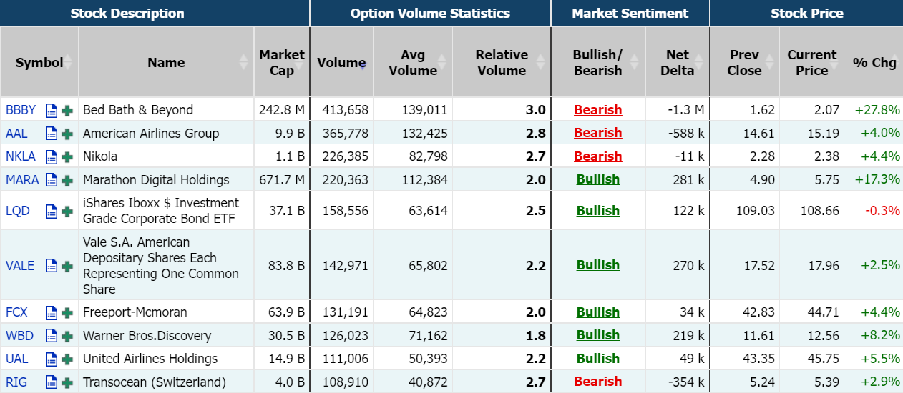Sort by the Net Delta column header

point(677,63)
